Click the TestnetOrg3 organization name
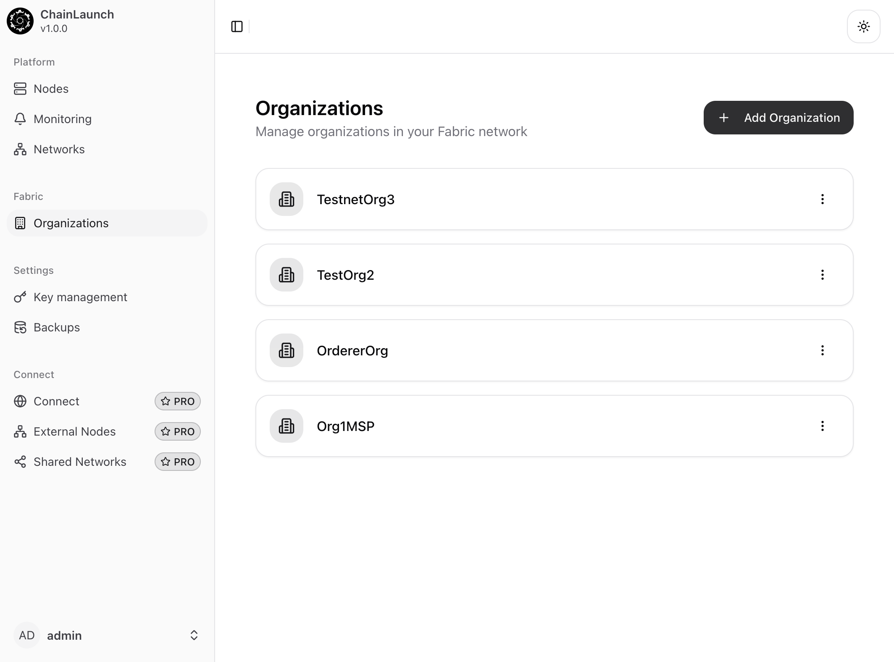 (x=355, y=200)
